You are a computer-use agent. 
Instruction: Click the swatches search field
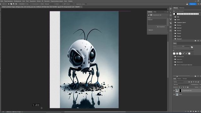pos(187,11)
